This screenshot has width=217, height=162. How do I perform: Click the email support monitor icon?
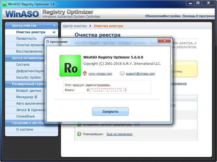pos(122,73)
